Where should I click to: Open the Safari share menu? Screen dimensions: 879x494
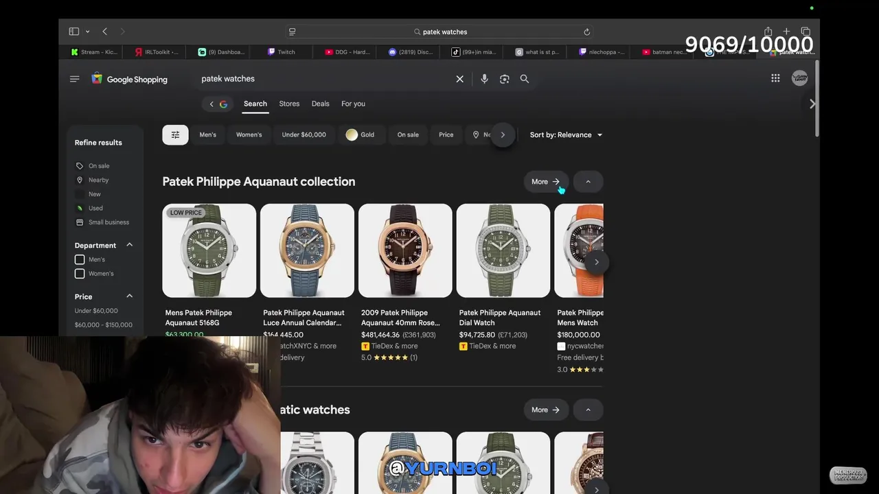(768, 32)
